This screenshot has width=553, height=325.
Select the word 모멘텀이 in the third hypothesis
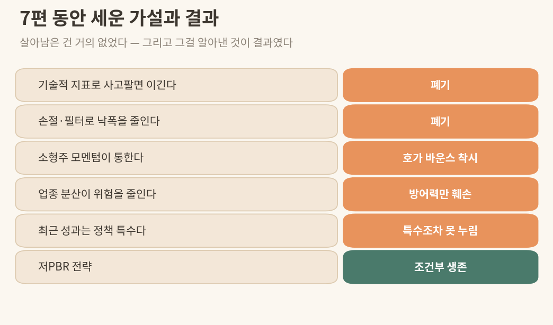[x=91, y=157]
